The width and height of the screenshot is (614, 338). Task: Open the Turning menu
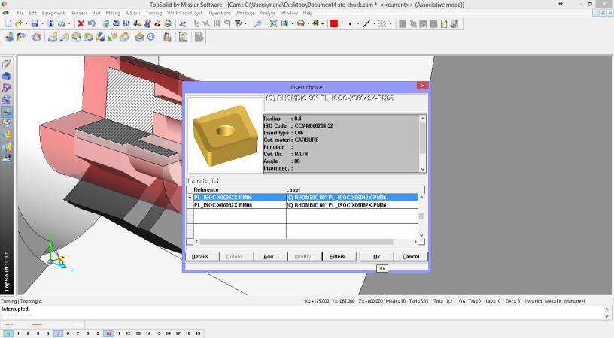tap(153, 13)
